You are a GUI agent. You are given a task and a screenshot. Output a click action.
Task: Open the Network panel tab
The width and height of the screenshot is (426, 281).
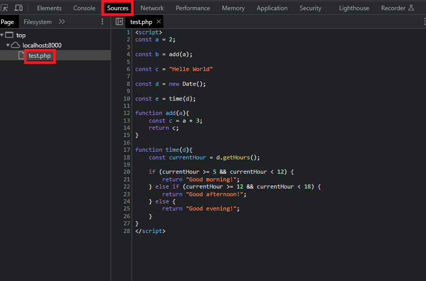(x=152, y=8)
